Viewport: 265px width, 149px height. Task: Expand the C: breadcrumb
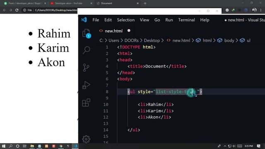point(101,41)
